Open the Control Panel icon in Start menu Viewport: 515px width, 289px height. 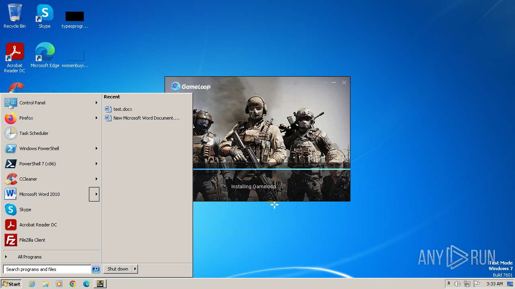[11, 103]
